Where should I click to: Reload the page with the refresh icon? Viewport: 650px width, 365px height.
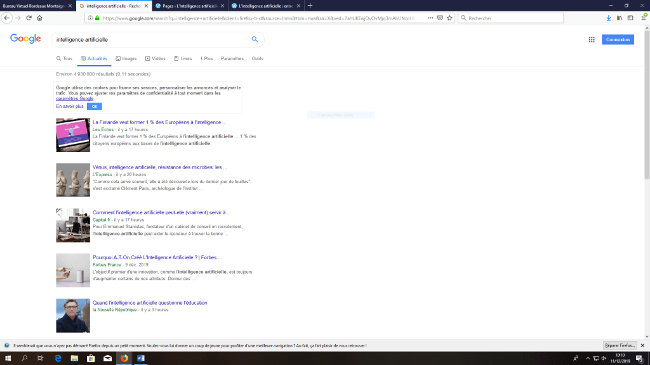point(29,18)
